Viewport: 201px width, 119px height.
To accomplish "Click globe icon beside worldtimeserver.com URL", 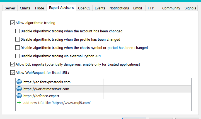I will point(19,89).
